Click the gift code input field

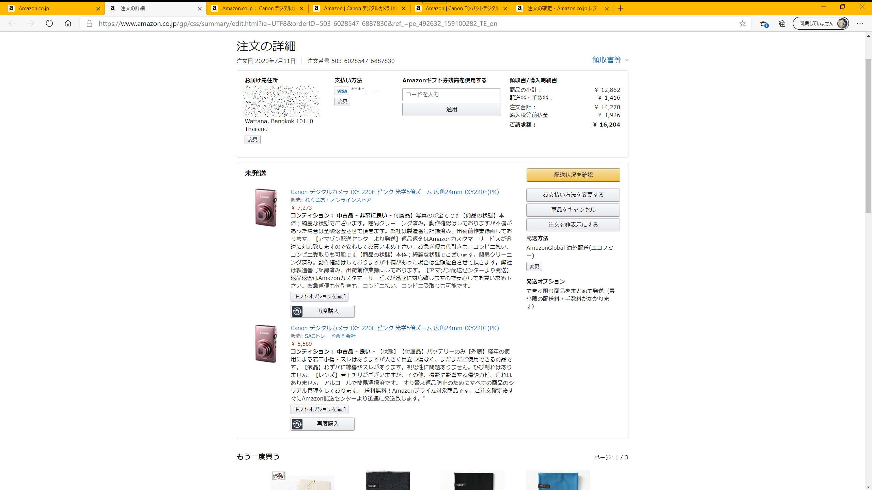[451, 94]
